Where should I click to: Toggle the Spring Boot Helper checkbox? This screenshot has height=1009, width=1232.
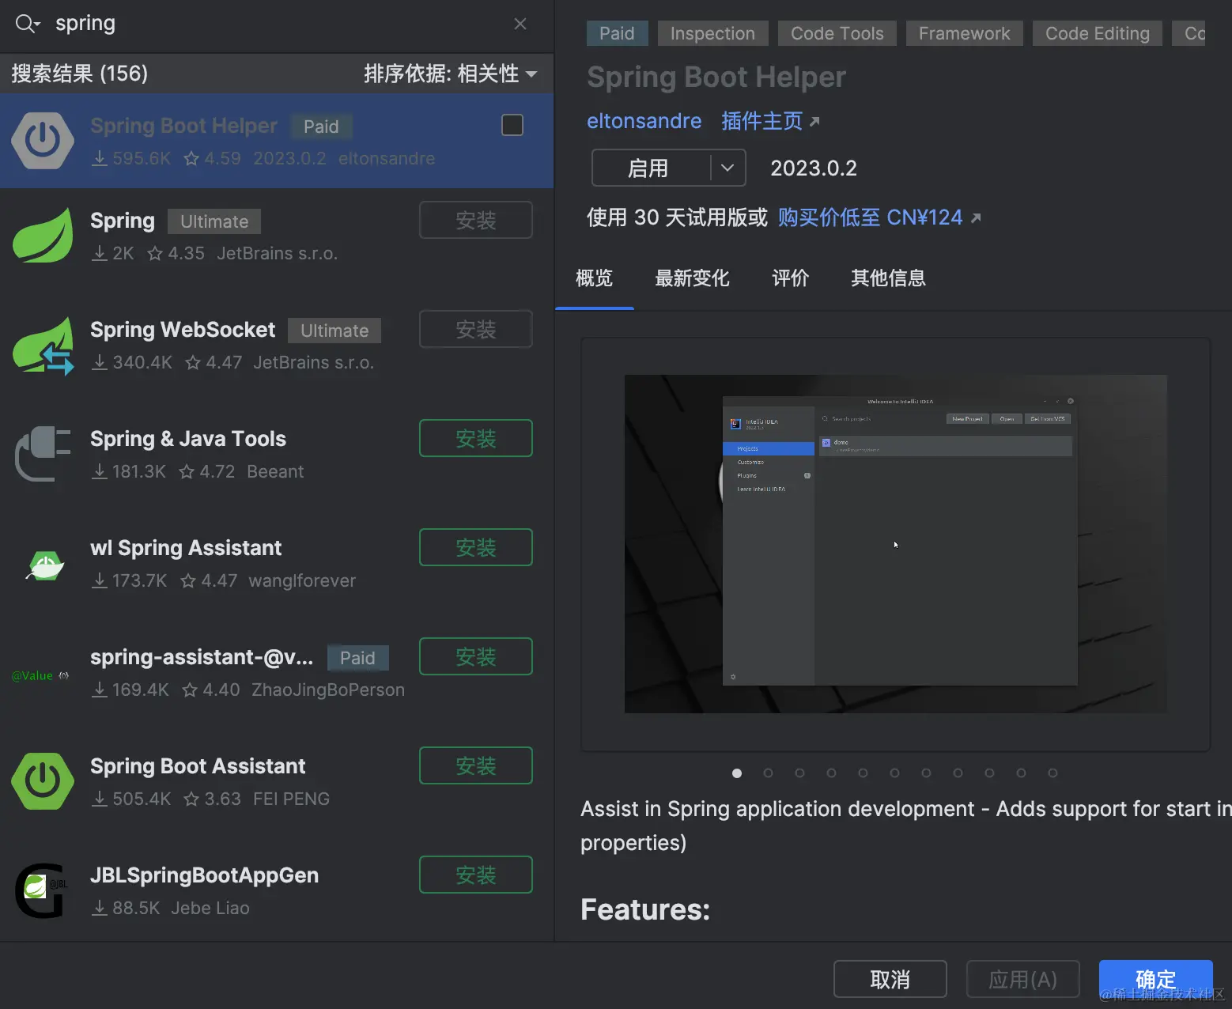click(512, 125)
